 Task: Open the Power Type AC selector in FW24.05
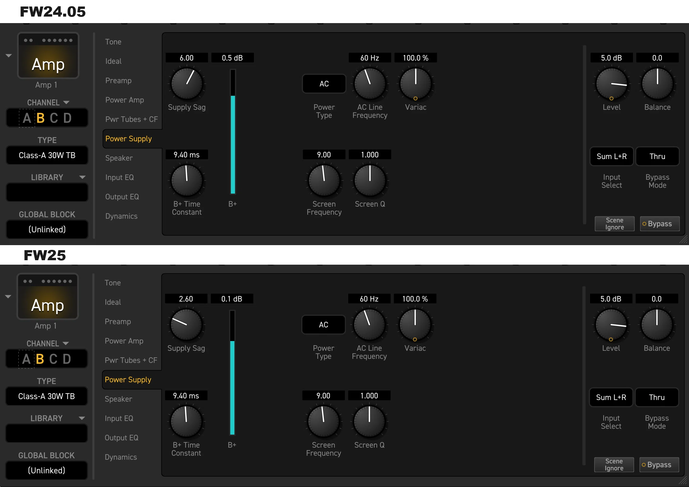pos(324,84)
